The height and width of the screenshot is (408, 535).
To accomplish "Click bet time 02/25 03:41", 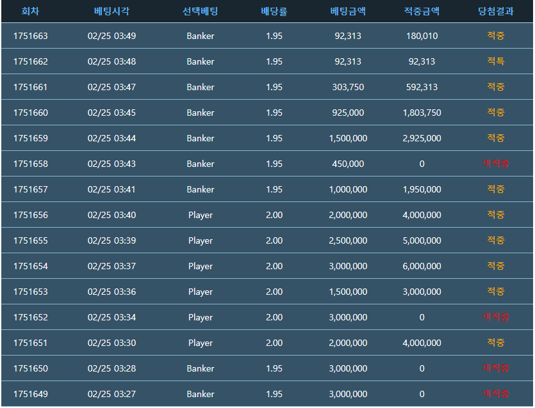I will click(111, 189).
